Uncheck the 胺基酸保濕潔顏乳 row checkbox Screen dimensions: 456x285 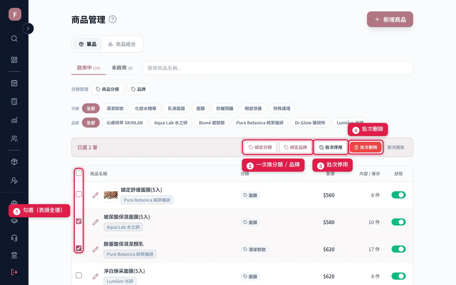click(x=79, y=248)
